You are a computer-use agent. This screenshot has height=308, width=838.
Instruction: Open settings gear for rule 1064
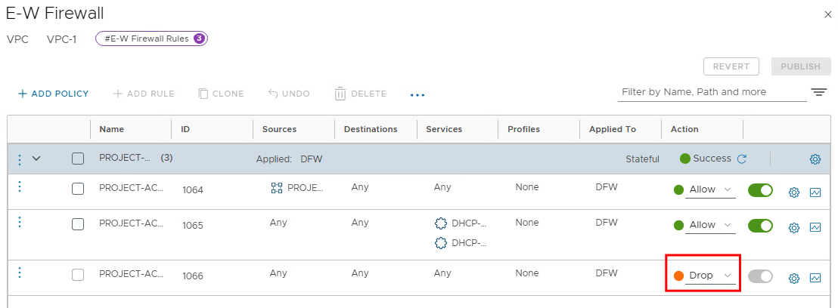pyautogui.click(x=794, y=192)
